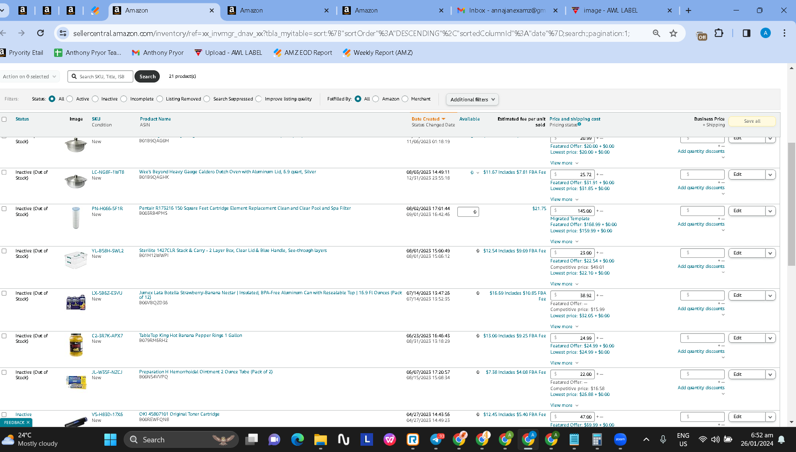Toggle the browser side panel
Image resolution: width=796 pixels, height=452 pixels.
click(747, 33)
